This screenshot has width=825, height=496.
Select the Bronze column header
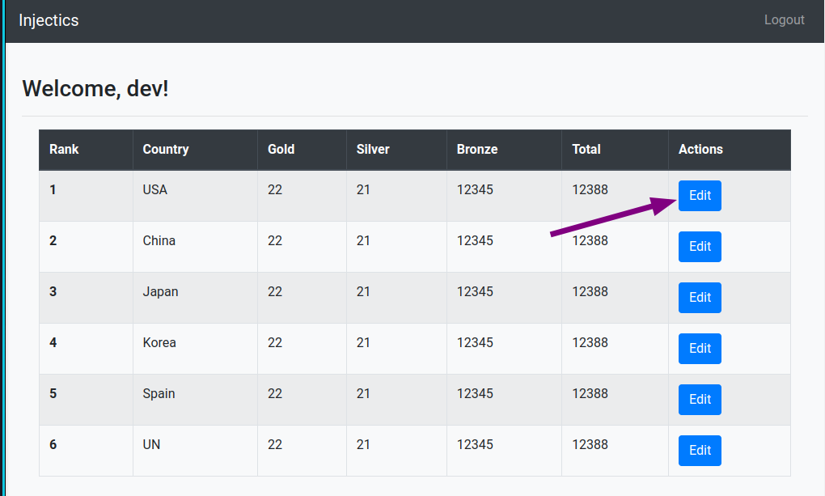[x=477, y=150]
